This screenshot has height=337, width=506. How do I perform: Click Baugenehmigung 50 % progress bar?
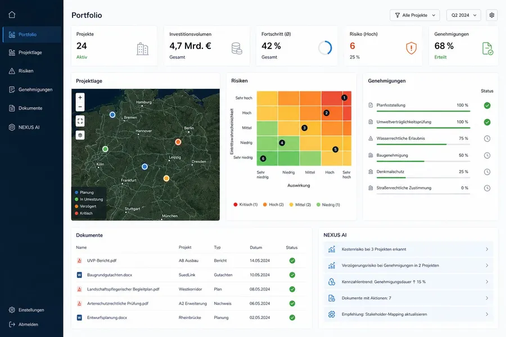pos(423,161)
